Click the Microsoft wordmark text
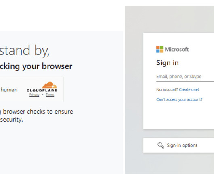This screenshot has height=178, width=214. point(177,49)
